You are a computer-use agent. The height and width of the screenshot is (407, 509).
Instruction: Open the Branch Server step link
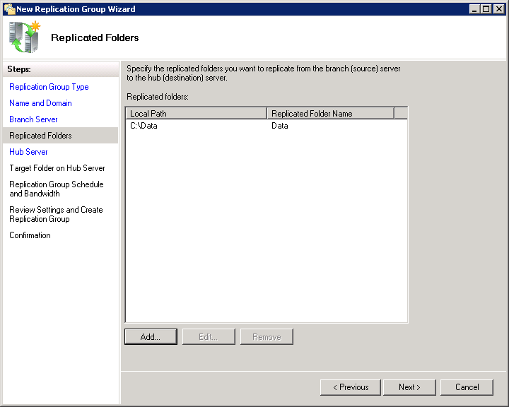pyautogui.click(x=33, y=119)
